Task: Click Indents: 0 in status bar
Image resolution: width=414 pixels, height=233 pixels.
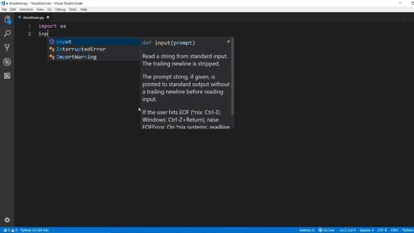Action: 307,230
